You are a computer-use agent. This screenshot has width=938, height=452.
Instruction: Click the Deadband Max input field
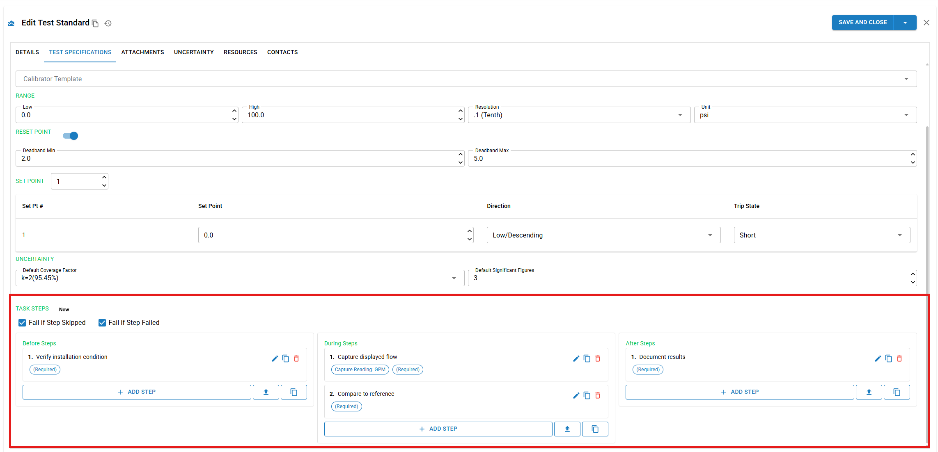692,158
